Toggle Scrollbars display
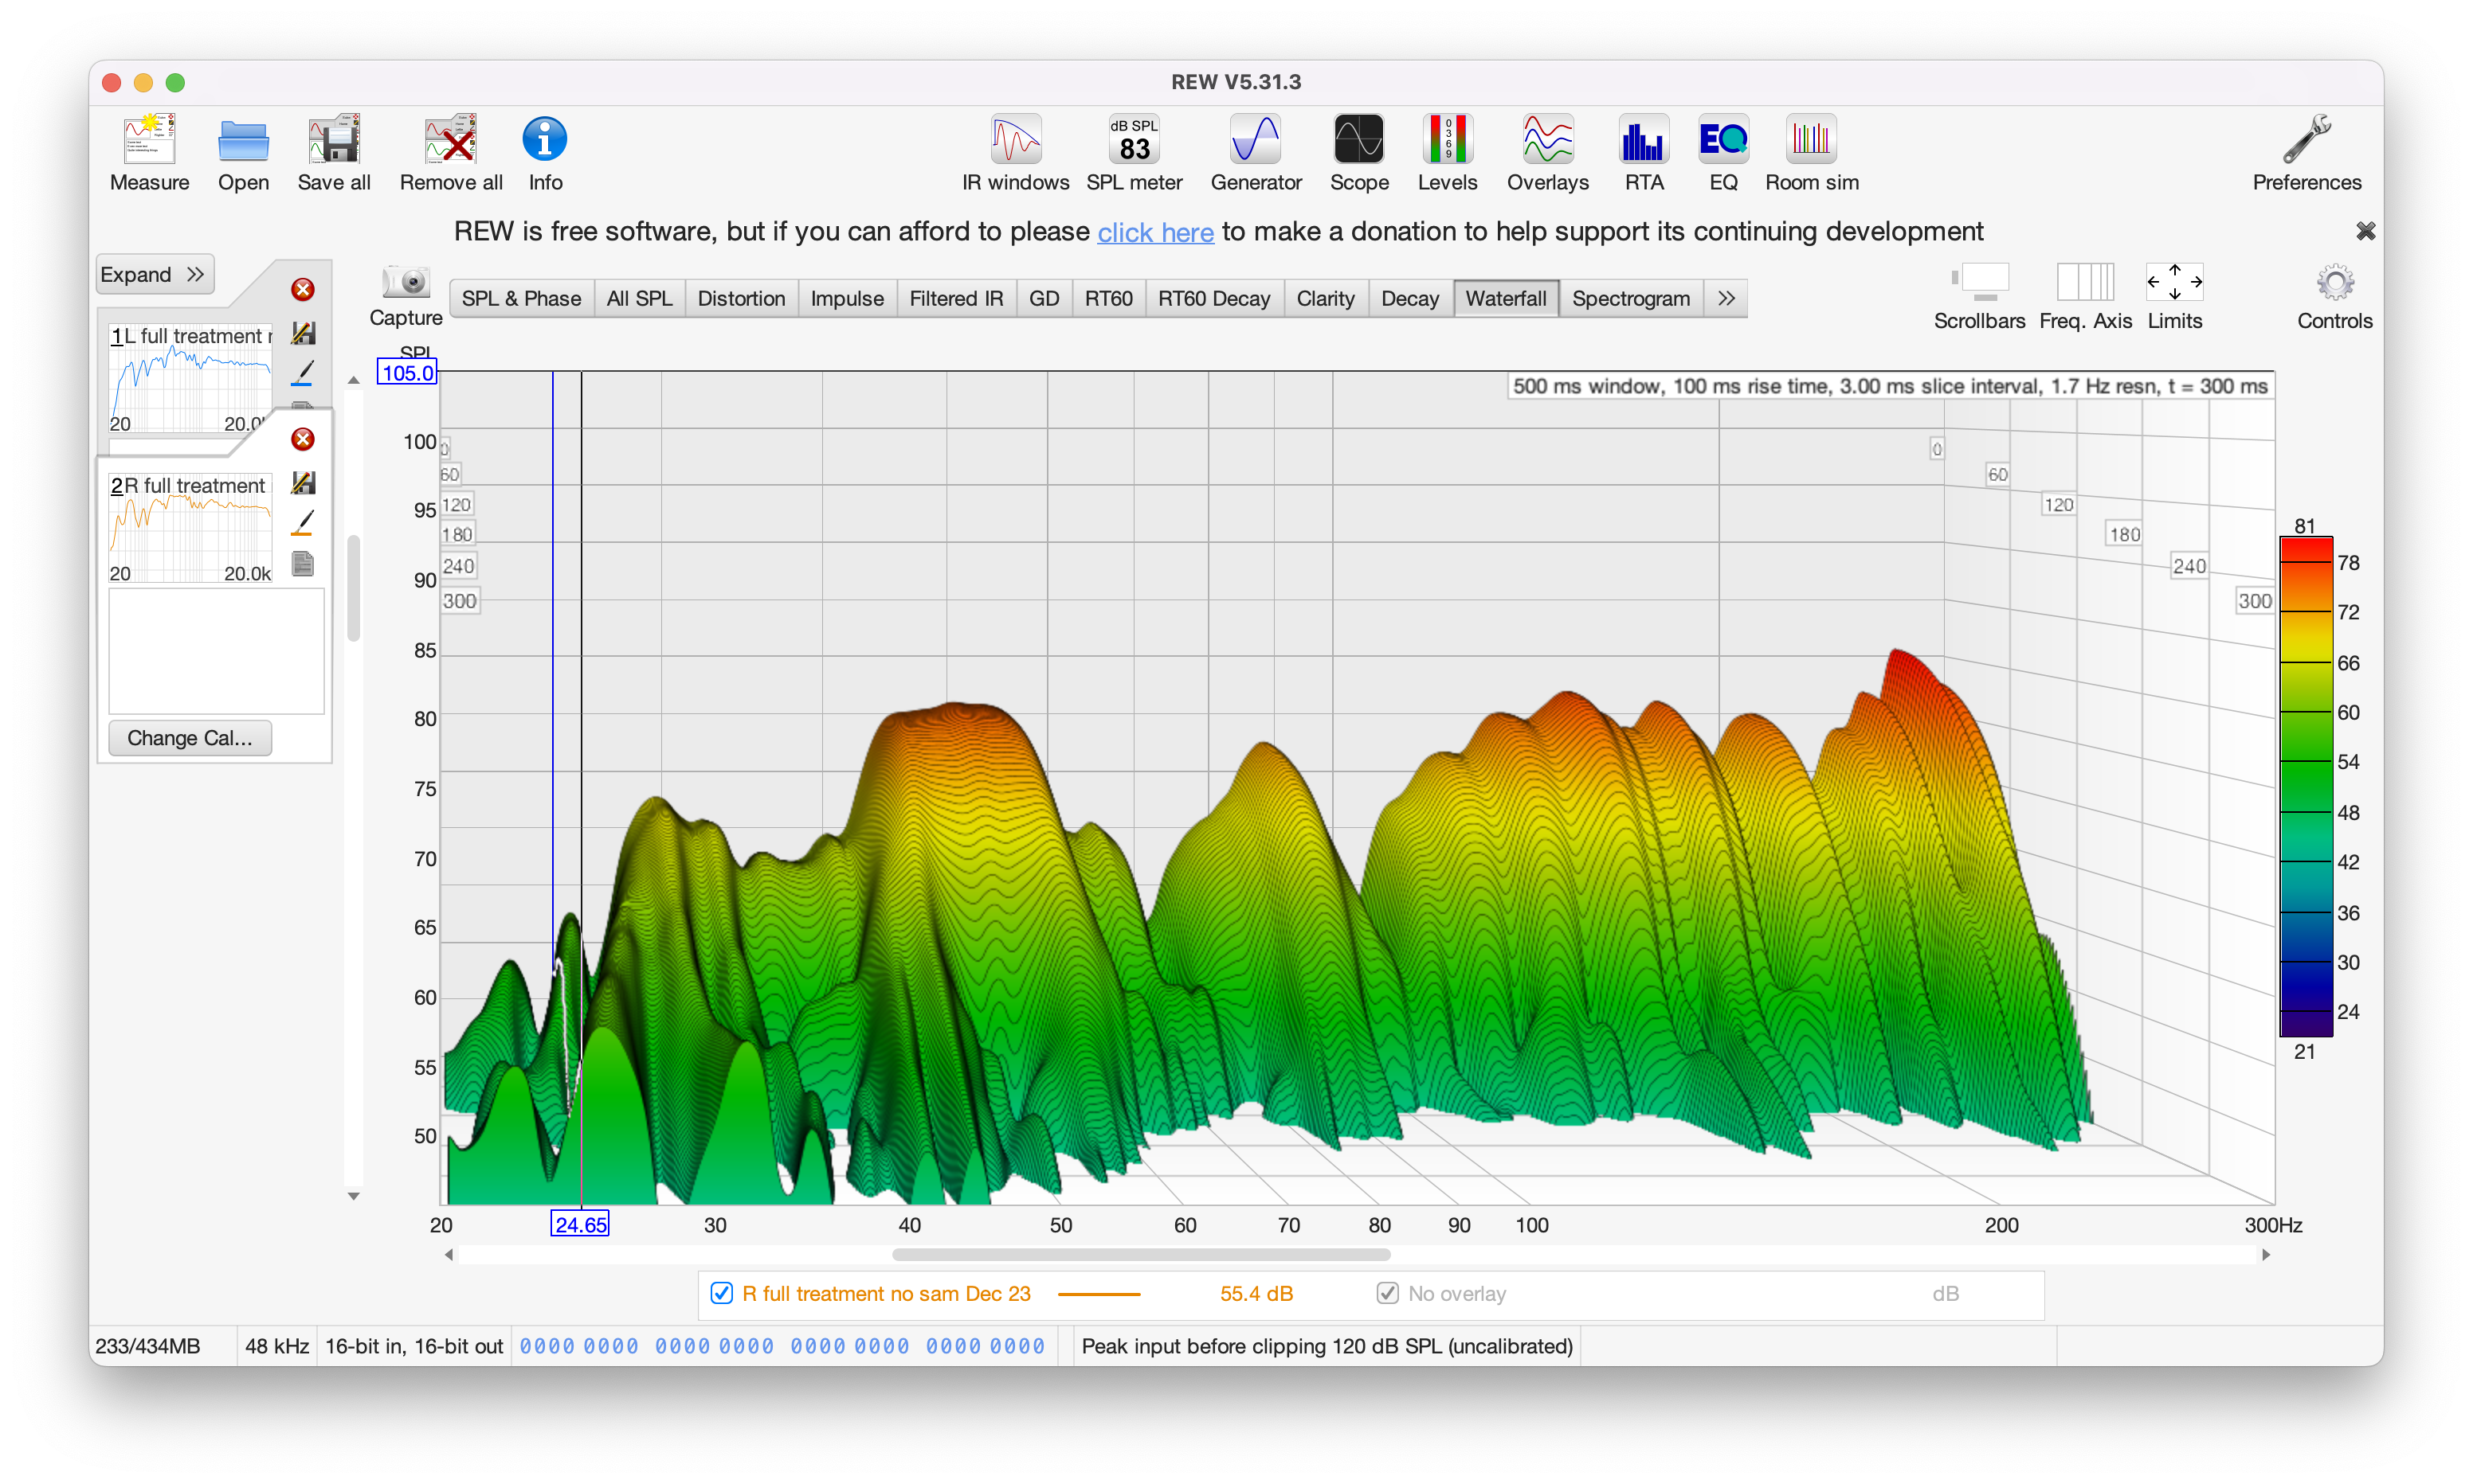Screen dimensions: 2473x1484 pyautogui.click(x=1979, y=284)
